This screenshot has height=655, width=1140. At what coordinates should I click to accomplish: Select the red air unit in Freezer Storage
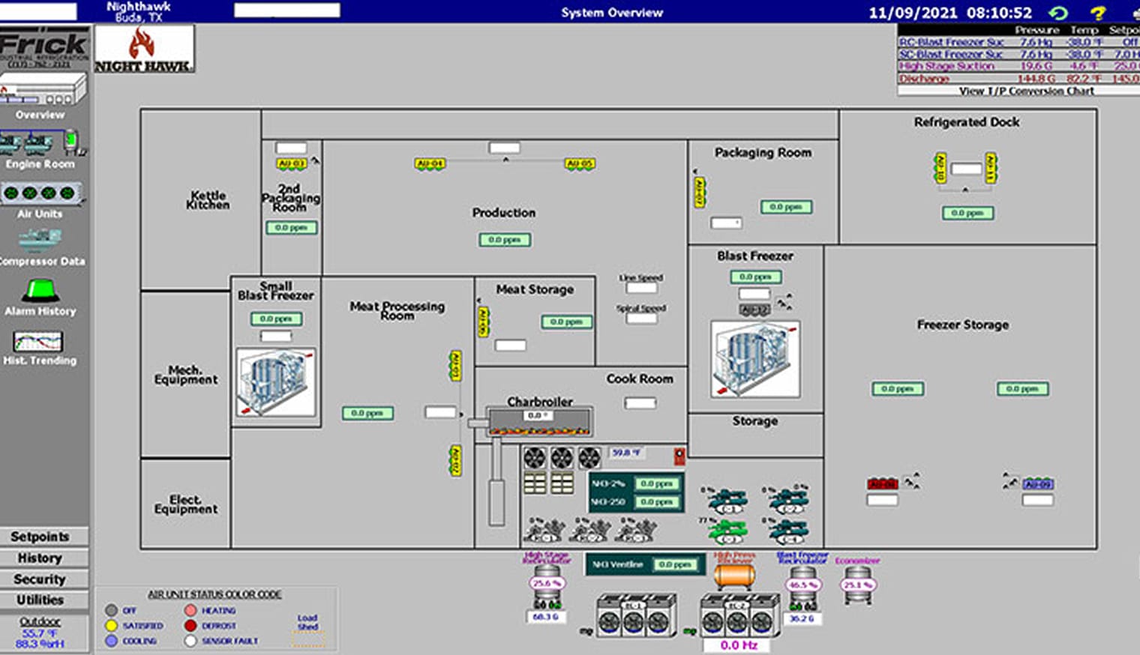coord(882,484)
